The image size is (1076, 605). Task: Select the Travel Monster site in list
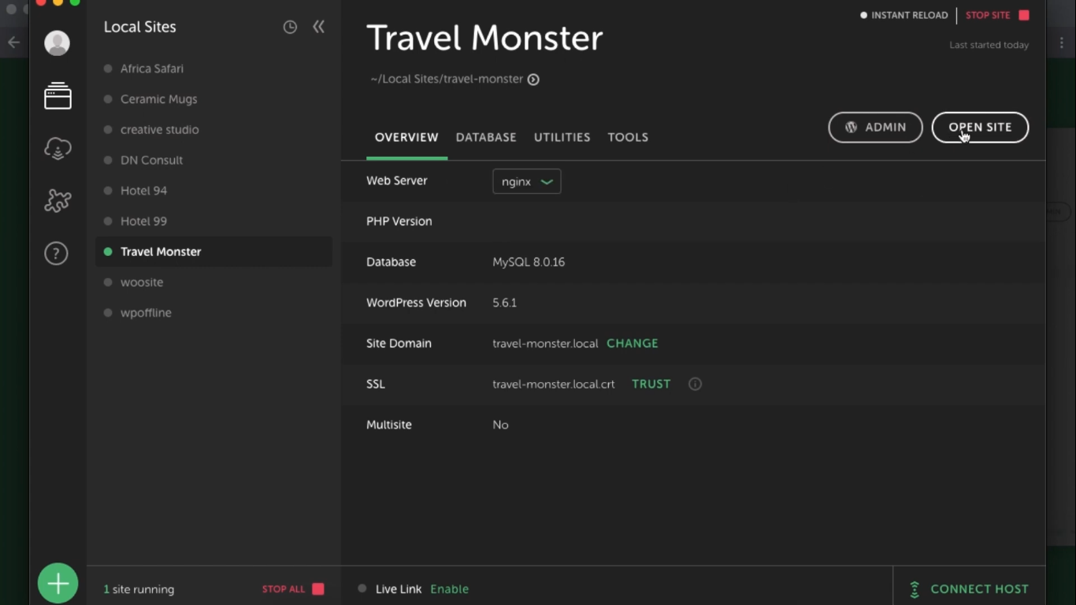[213, 252]
